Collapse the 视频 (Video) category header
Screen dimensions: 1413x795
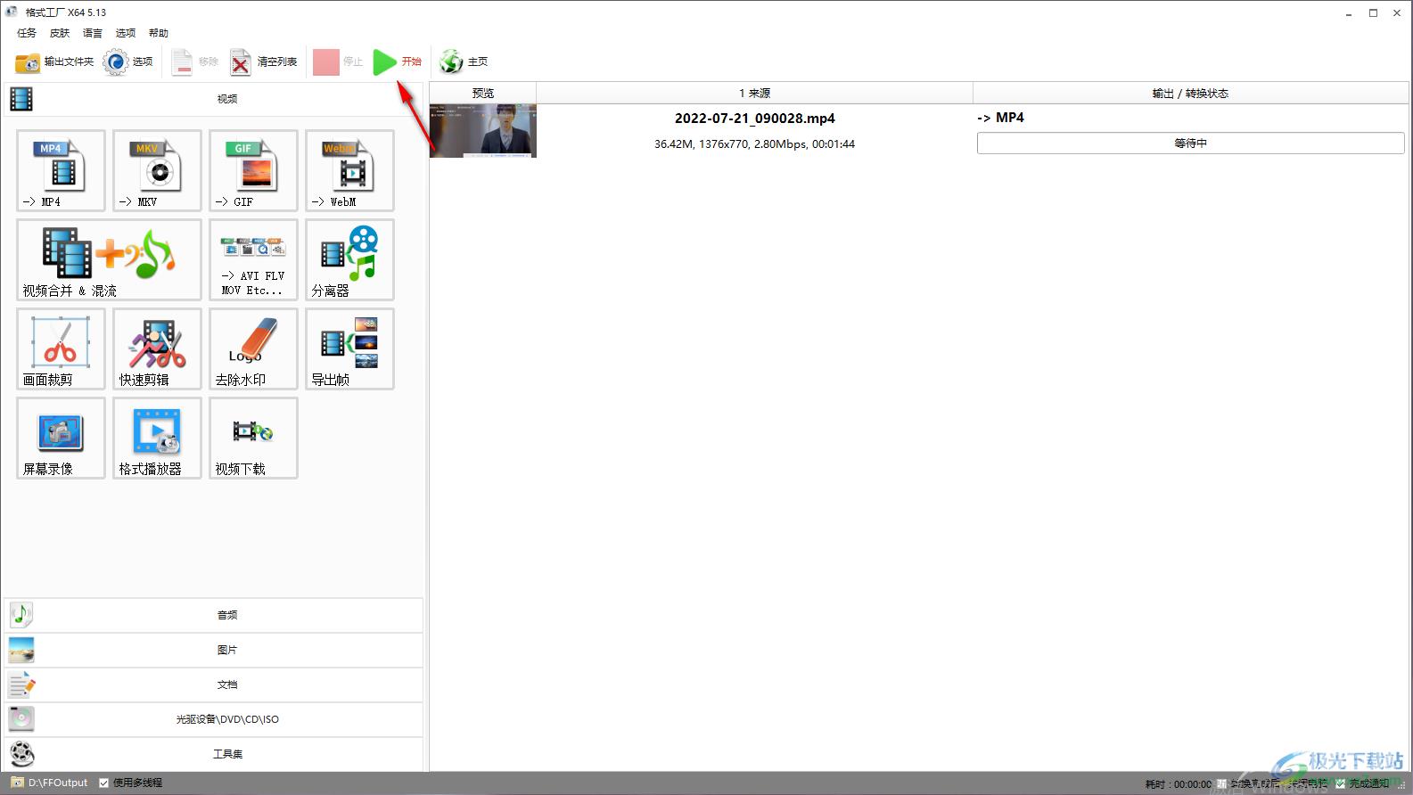point(214,99)
